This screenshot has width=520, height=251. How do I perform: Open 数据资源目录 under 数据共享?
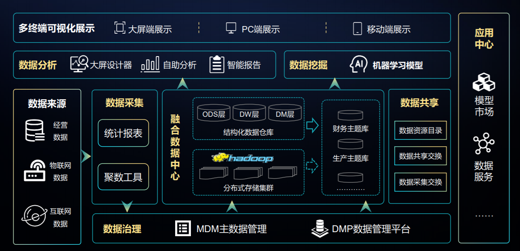(420, 130)
